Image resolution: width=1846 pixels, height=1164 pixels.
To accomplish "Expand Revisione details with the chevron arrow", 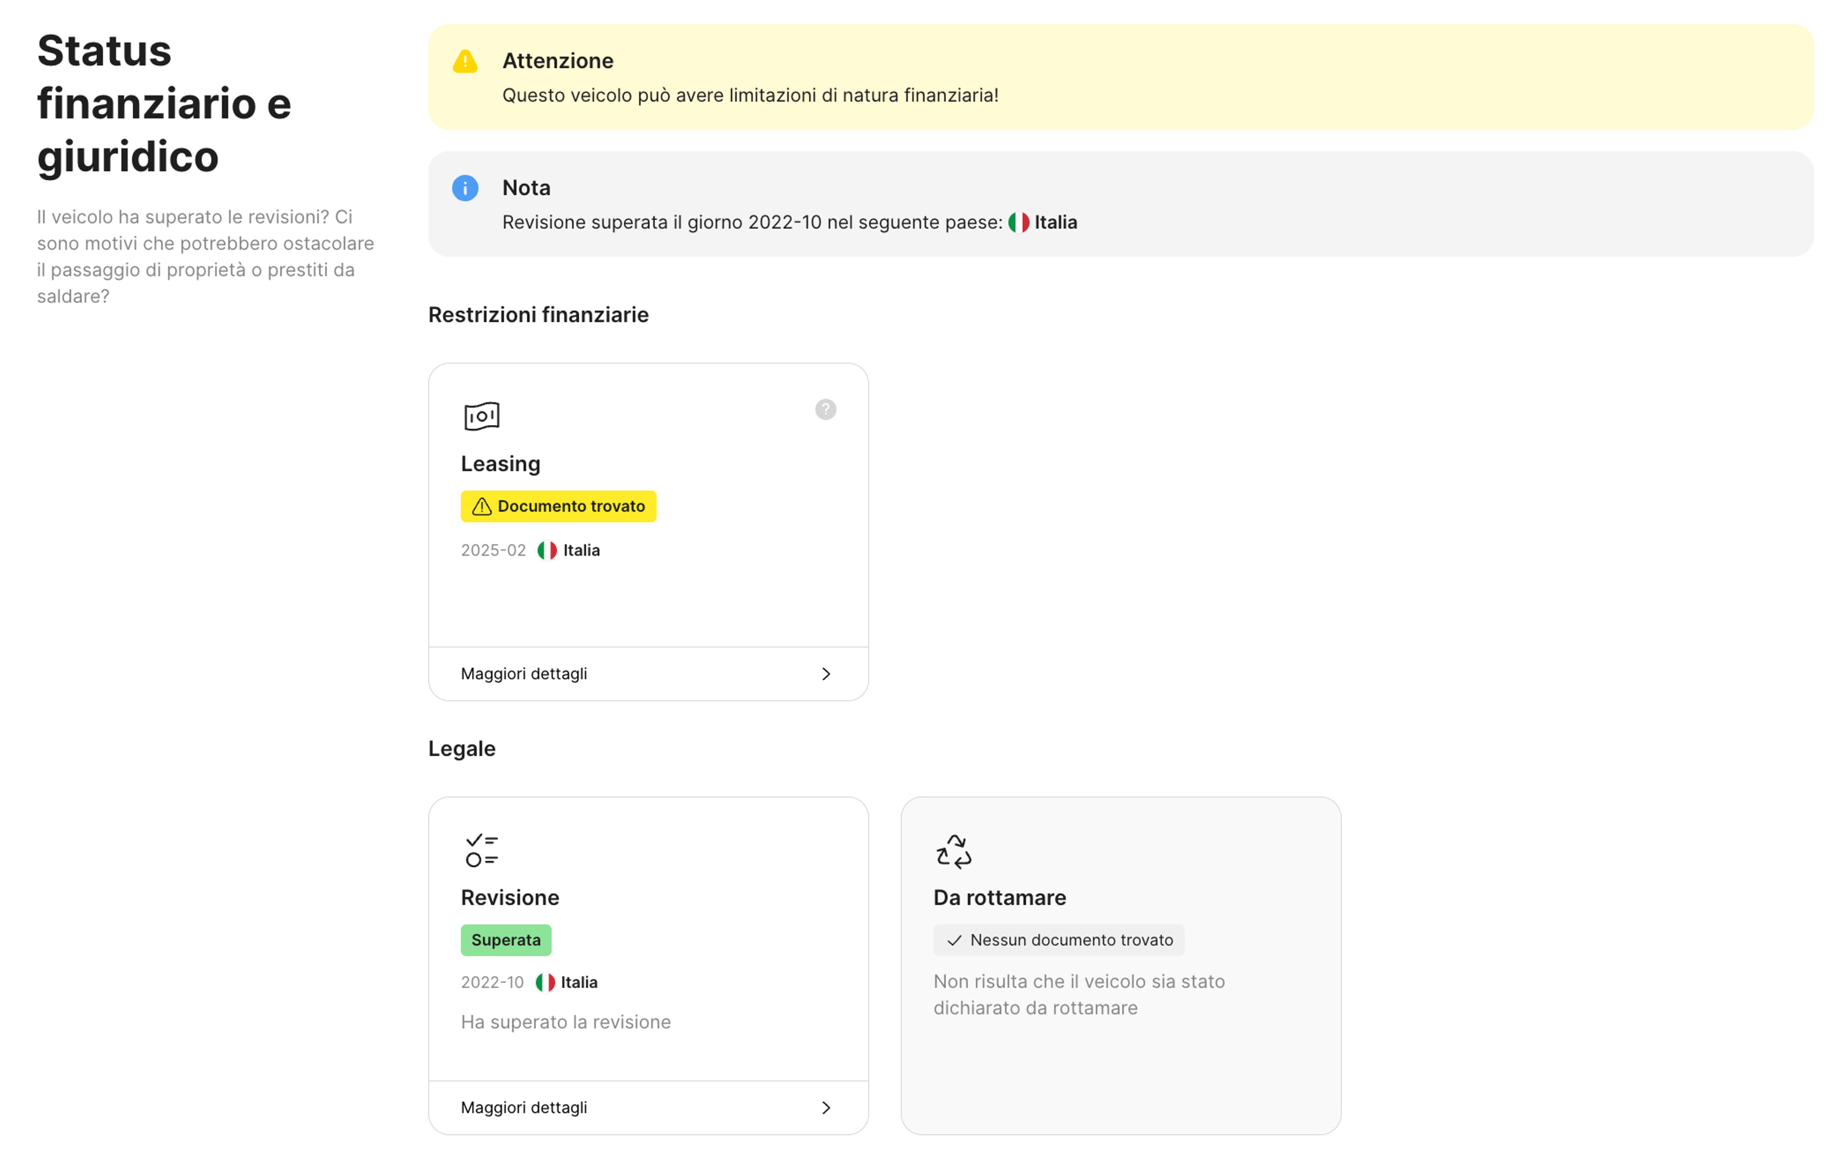I will click(x=825, y=1107).
